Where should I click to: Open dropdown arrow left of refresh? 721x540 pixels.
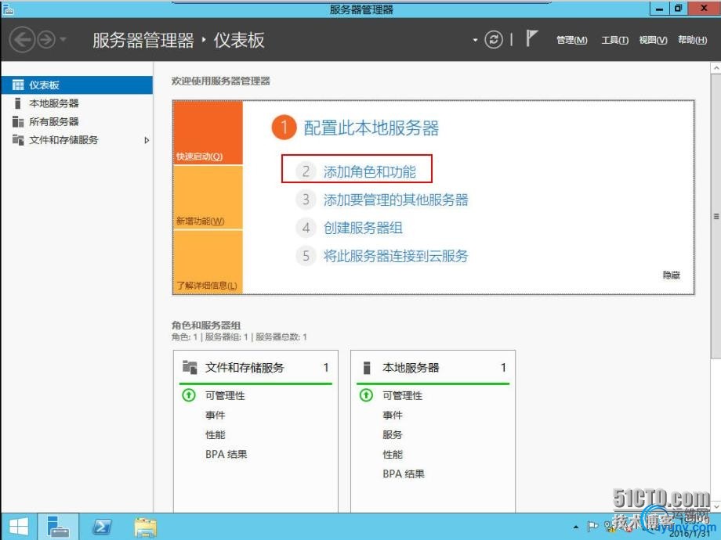[475, 40]
